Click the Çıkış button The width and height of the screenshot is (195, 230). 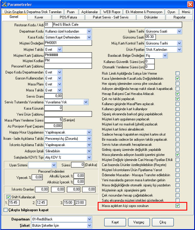coord(163,222)
